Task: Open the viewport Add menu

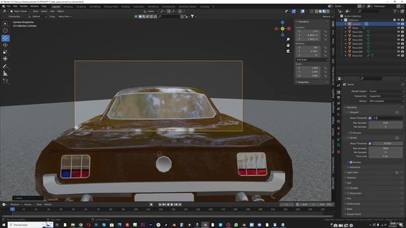Action: point(52,11)
